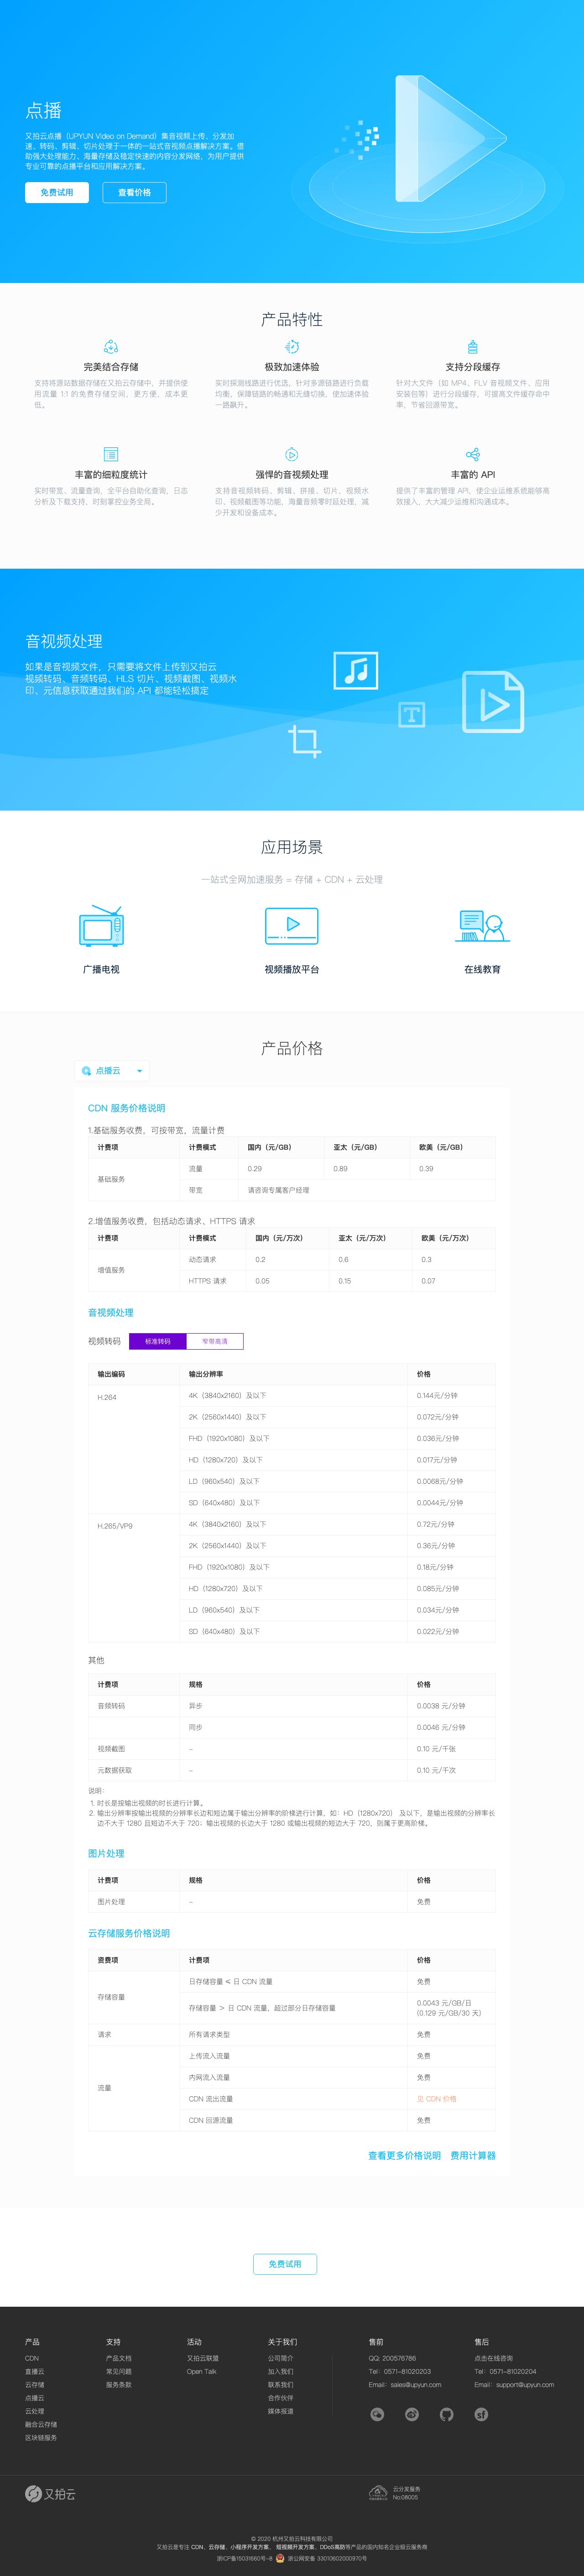Open 又拍云联盟 footer link
This screenshot has width=584, height=2576.
pos(203,2357)
